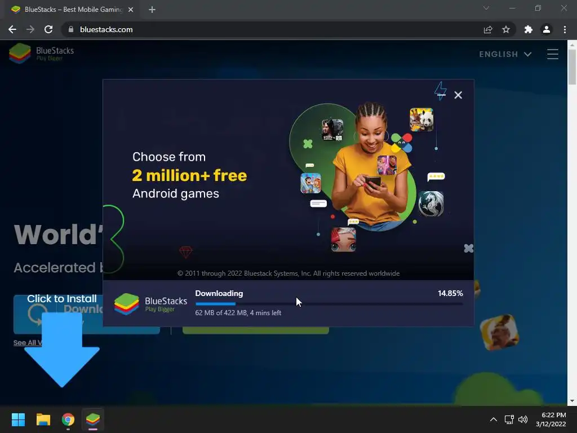Click the colorful clover icon in the artwork
This screenshot has width=577, height=433.
401,143
